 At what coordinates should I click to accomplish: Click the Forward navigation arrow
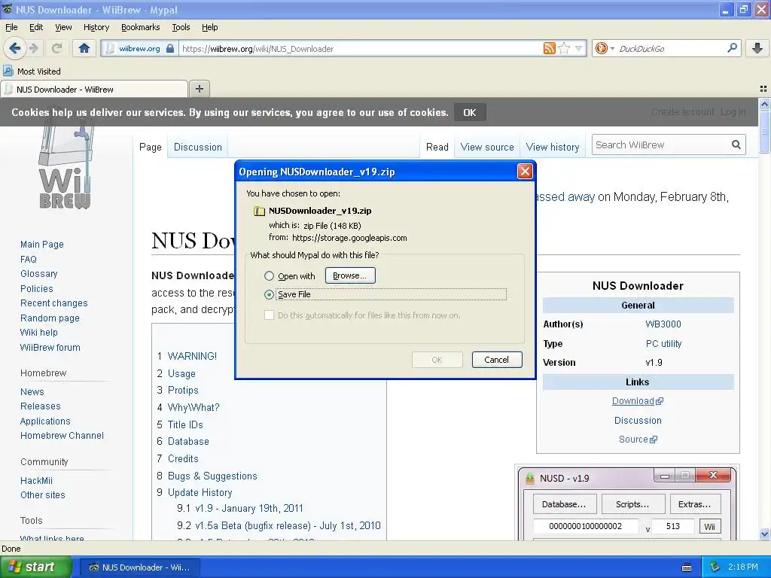point(33,48)
